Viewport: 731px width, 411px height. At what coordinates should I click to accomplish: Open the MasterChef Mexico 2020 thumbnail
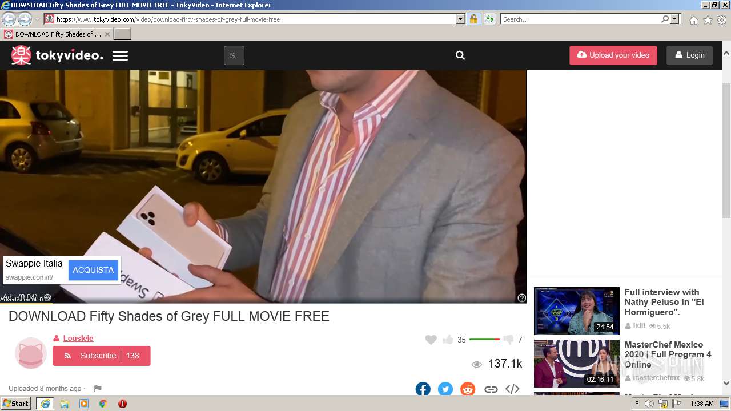(577, 364)
